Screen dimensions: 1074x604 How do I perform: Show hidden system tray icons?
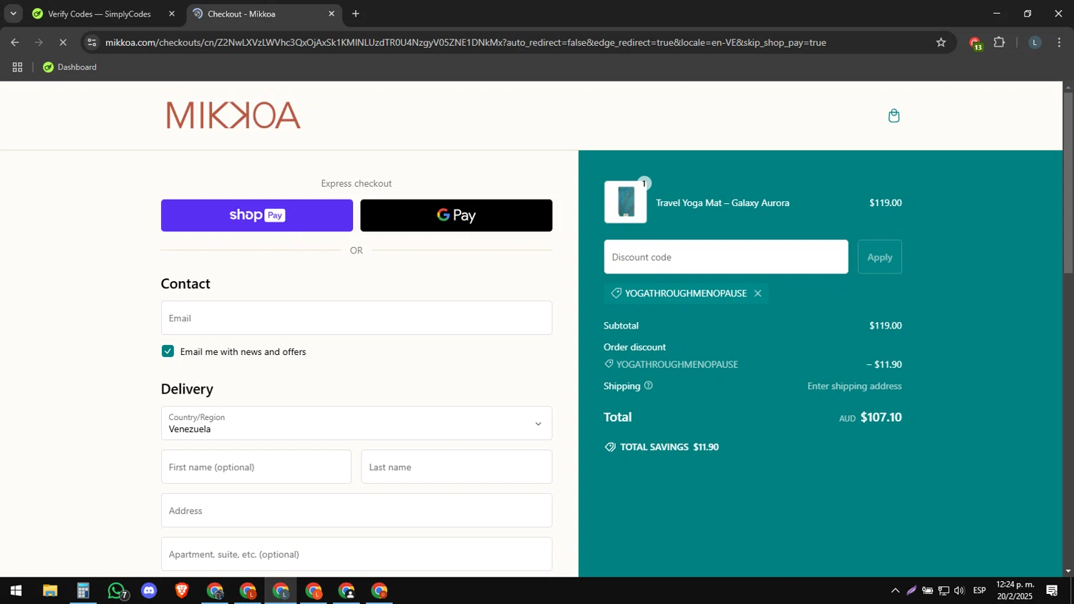point(895,590)
